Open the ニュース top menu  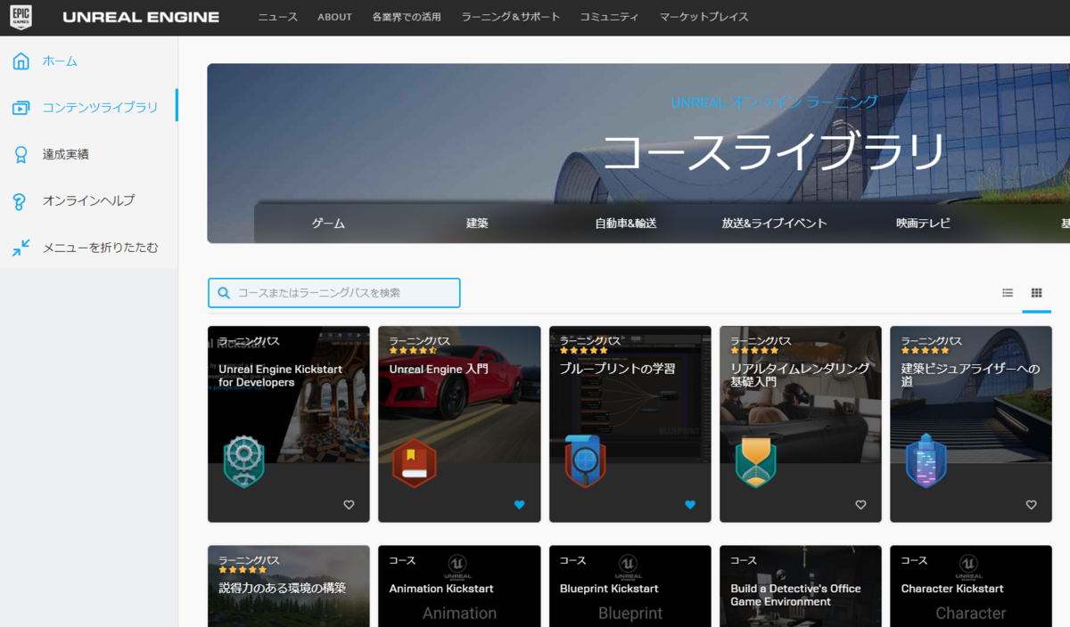[x=278, y=17]
